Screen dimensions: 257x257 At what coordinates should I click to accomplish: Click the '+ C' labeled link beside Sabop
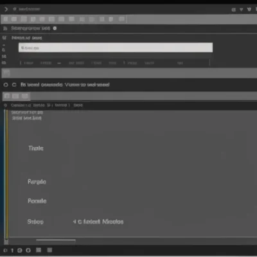(98, 222)
